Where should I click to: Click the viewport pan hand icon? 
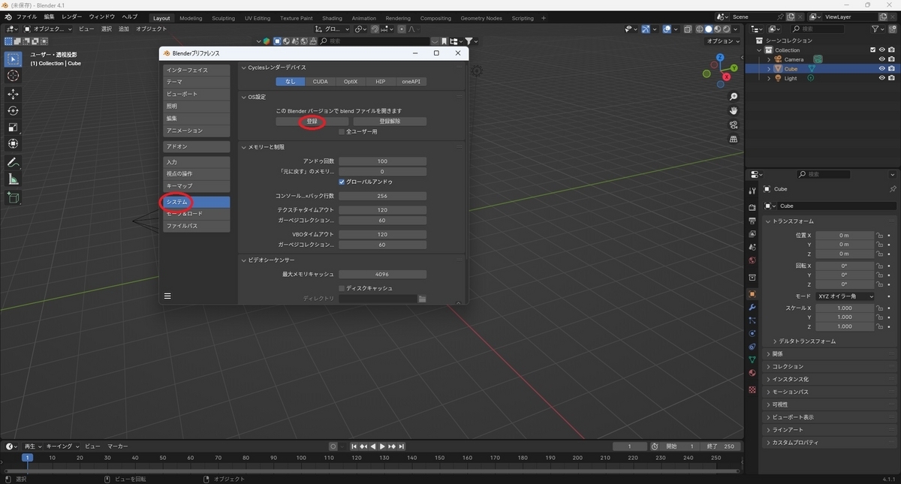coord(734,111)
